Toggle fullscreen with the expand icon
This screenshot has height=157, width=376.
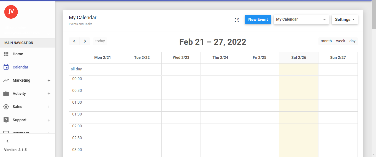click(x=237, y=20)
